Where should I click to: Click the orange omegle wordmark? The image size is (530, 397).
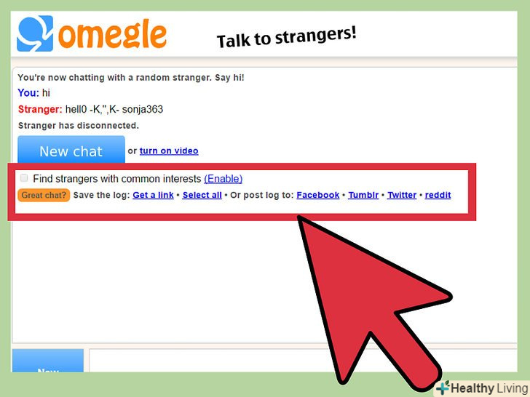coord(113,35)
